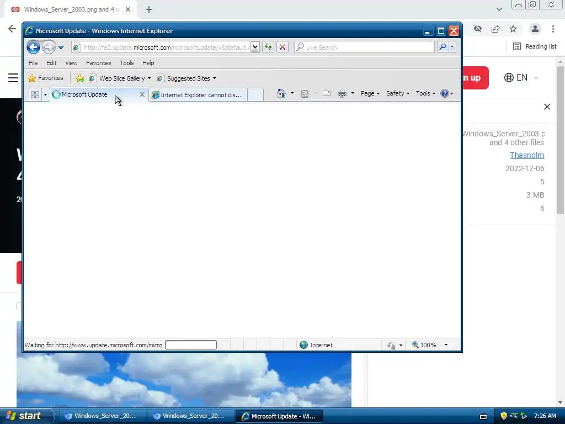565x424 pixels.
Task: Click the status bar loading progress bar
Action: [191, 345]
